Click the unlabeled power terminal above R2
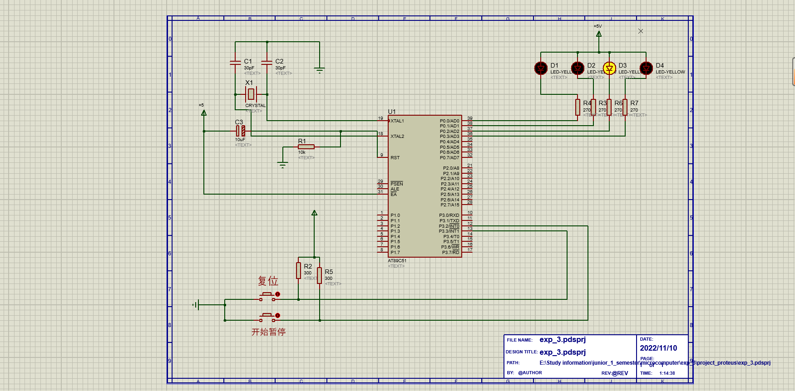 pos(314,213)
